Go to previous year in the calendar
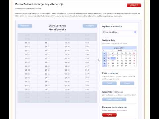The image size is (159, 119). click(104, 51)
